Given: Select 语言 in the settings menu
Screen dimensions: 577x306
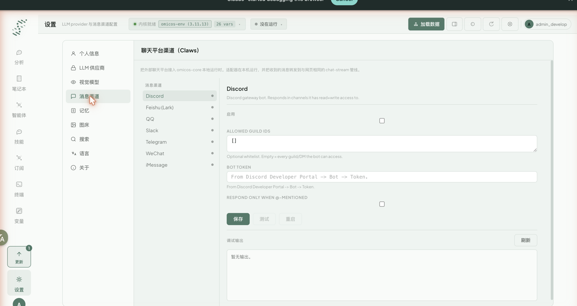Looking at the screenshot, I should coord(98,153).
